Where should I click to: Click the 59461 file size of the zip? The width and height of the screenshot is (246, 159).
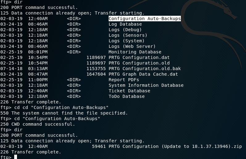[99, 146]
